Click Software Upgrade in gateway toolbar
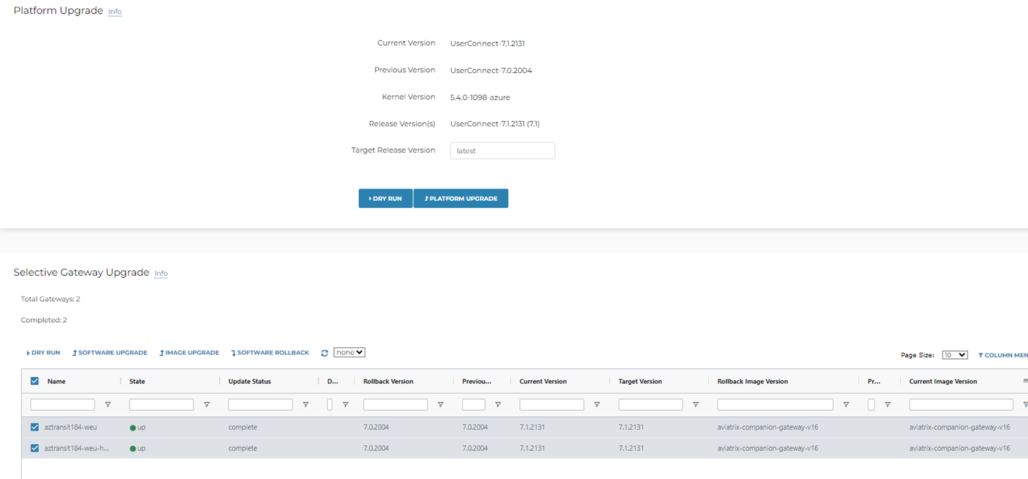The height and width of the screenshot is (479, 1028). pyautogui.click(x=110, y=353)
